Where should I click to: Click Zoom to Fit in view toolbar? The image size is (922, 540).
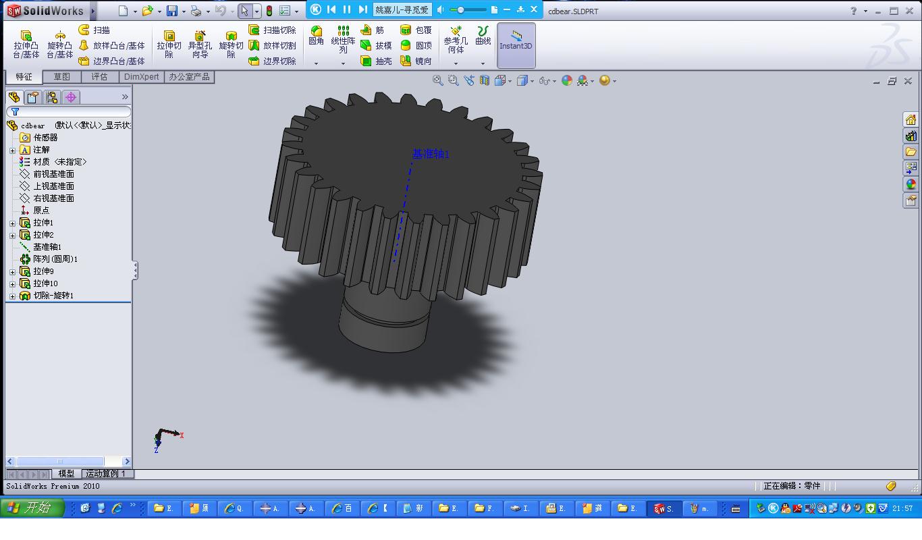pos(438,80)
